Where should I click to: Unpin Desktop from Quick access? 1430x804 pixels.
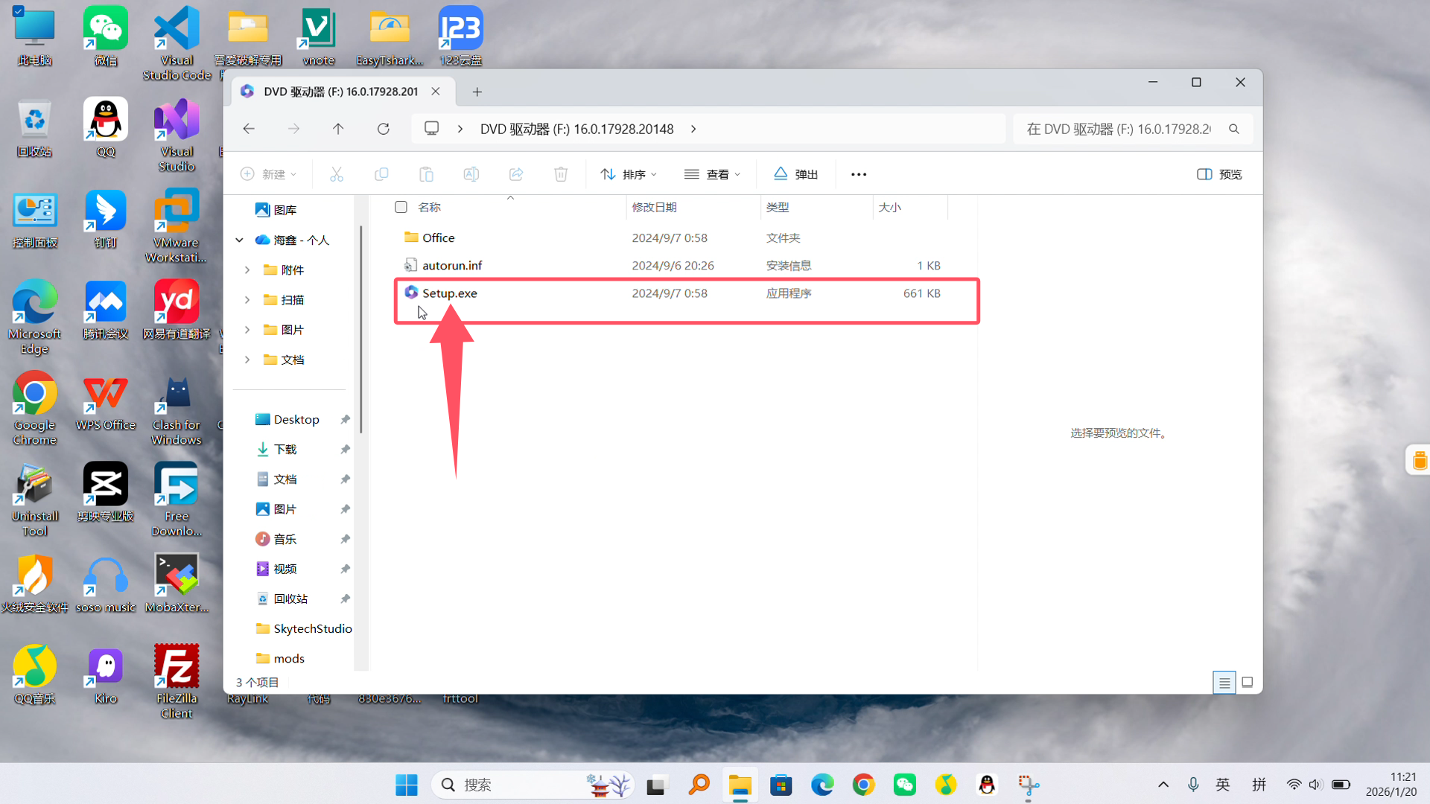(x=345, y=420)
